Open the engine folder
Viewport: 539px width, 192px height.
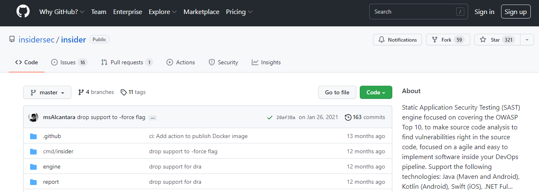click(52, 166)
